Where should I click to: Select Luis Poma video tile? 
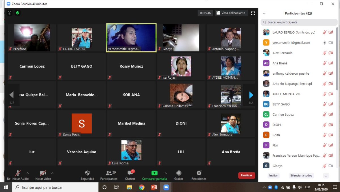point(131,152)
